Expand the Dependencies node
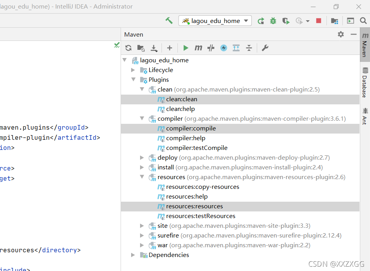Viewport: 370px width, 271px height. point(133,255)
